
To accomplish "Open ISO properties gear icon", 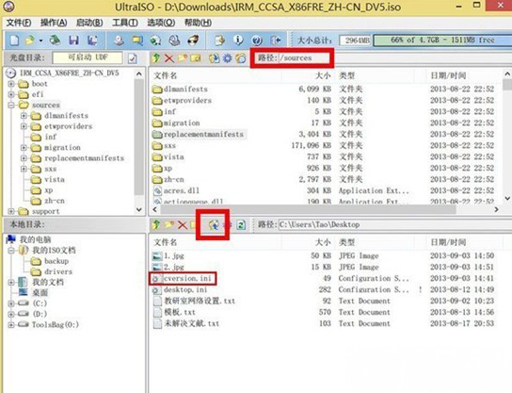I will tap(227, 58).
